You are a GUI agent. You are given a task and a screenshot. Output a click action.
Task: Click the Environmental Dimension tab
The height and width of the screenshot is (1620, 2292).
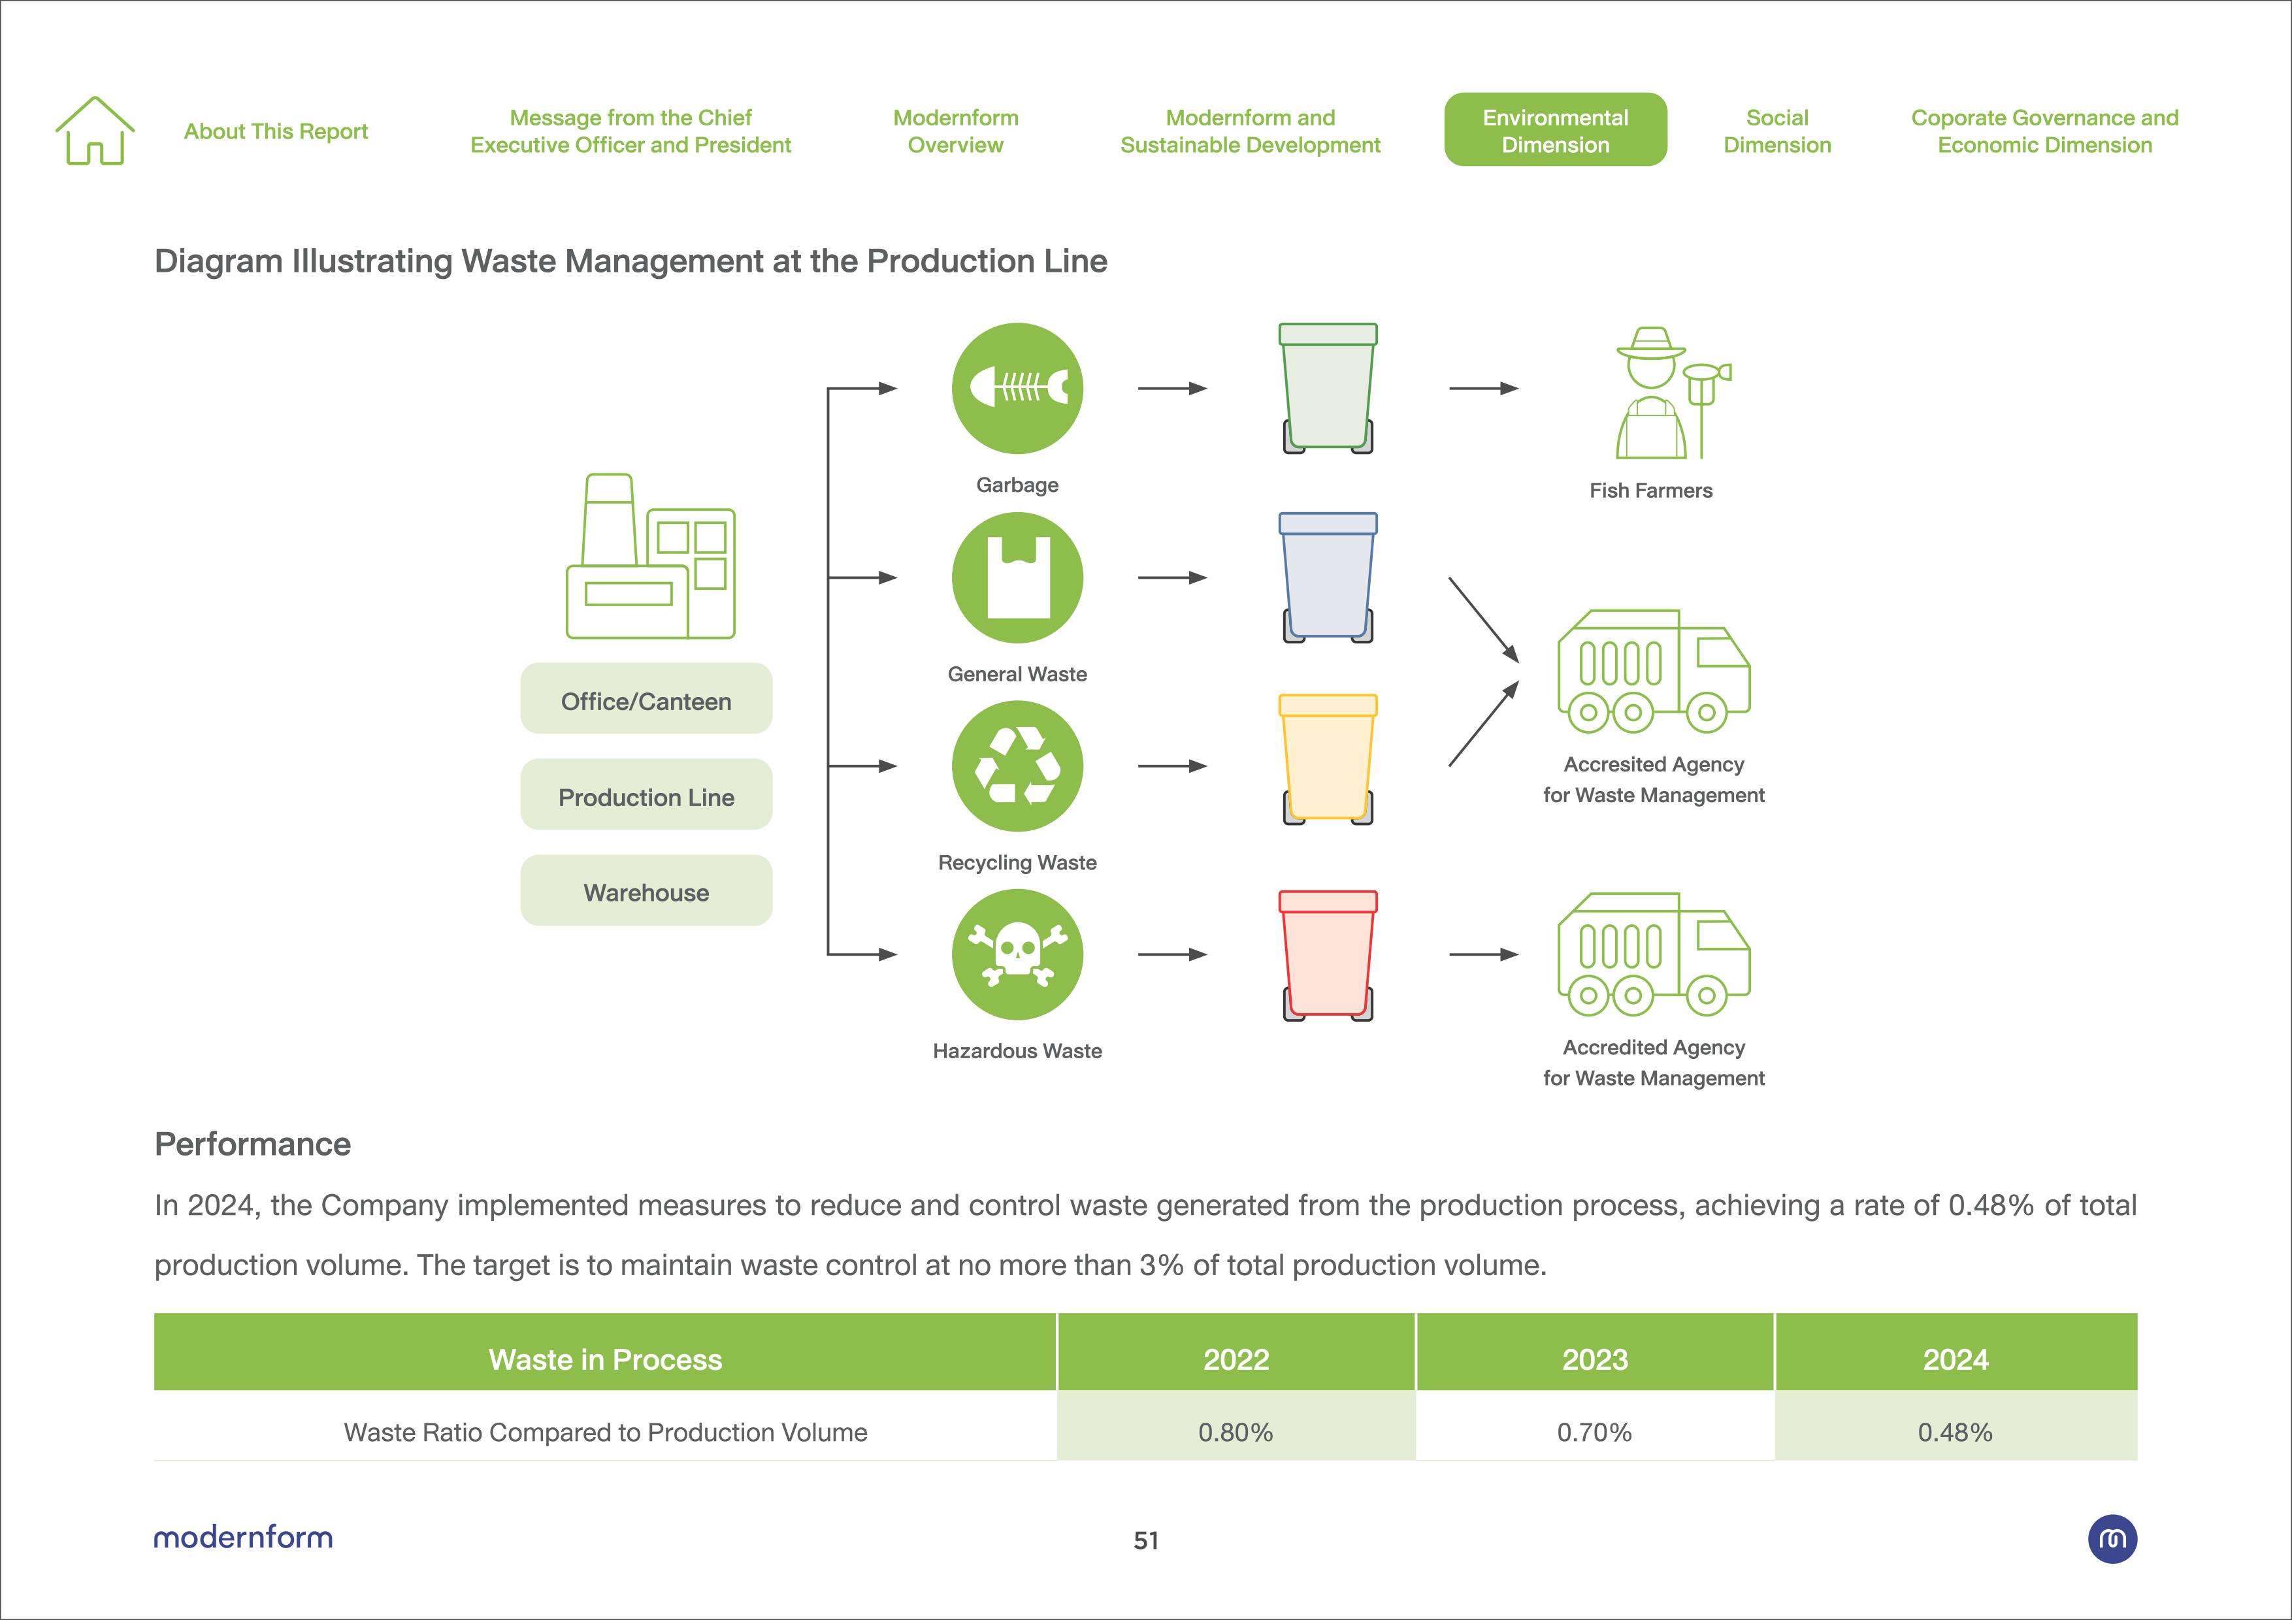point(1554,131)
